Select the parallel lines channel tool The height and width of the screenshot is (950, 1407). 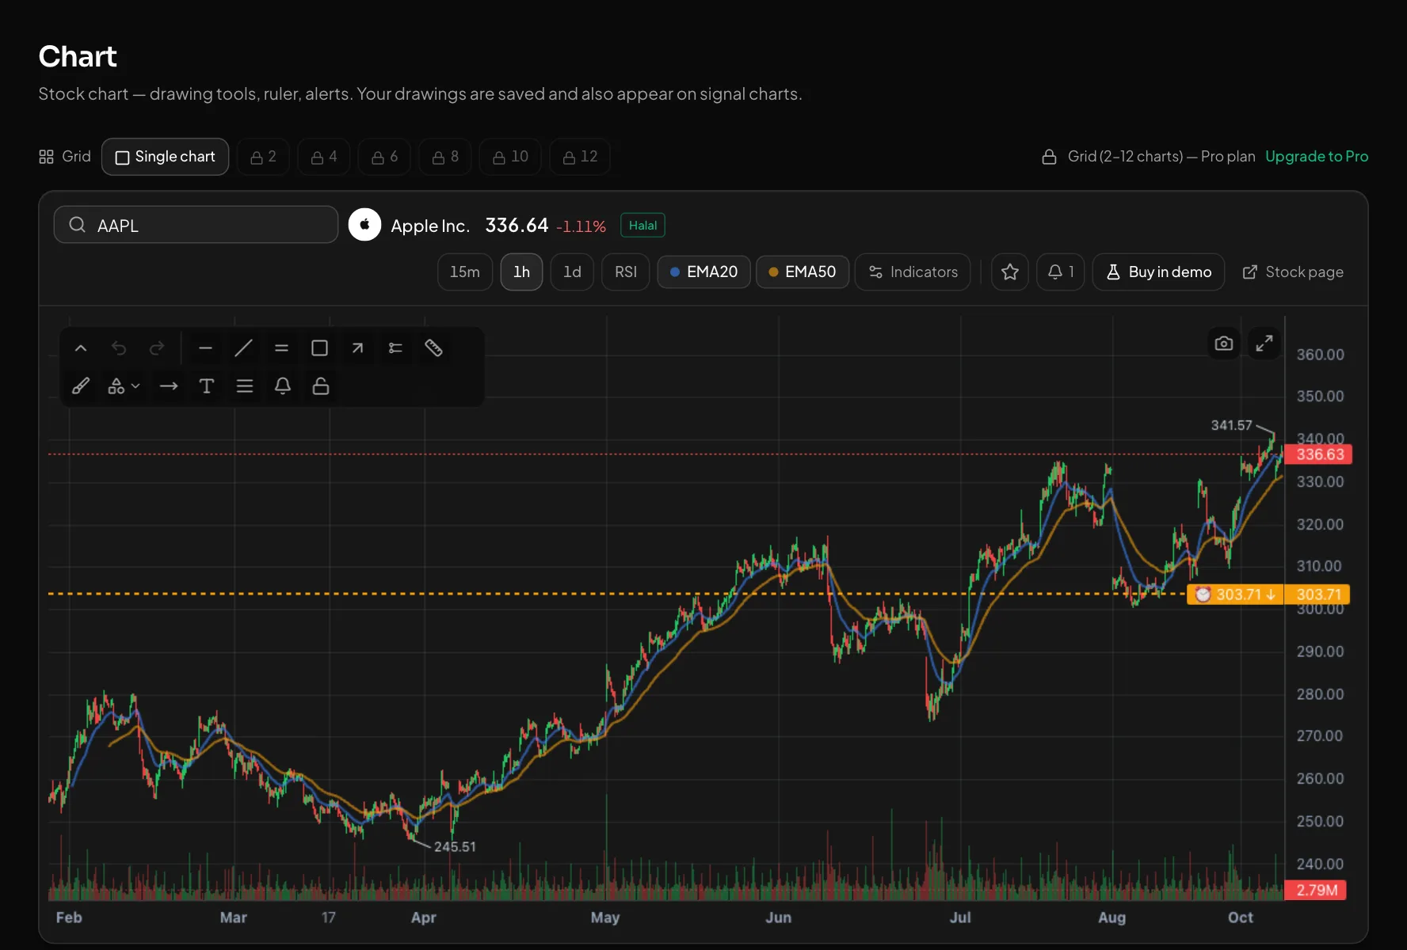[x=281, y=348]
